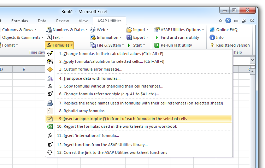Click the Custom formula error message warning icon
This screenshot has width=265, height=168.
tap(50, 69)
